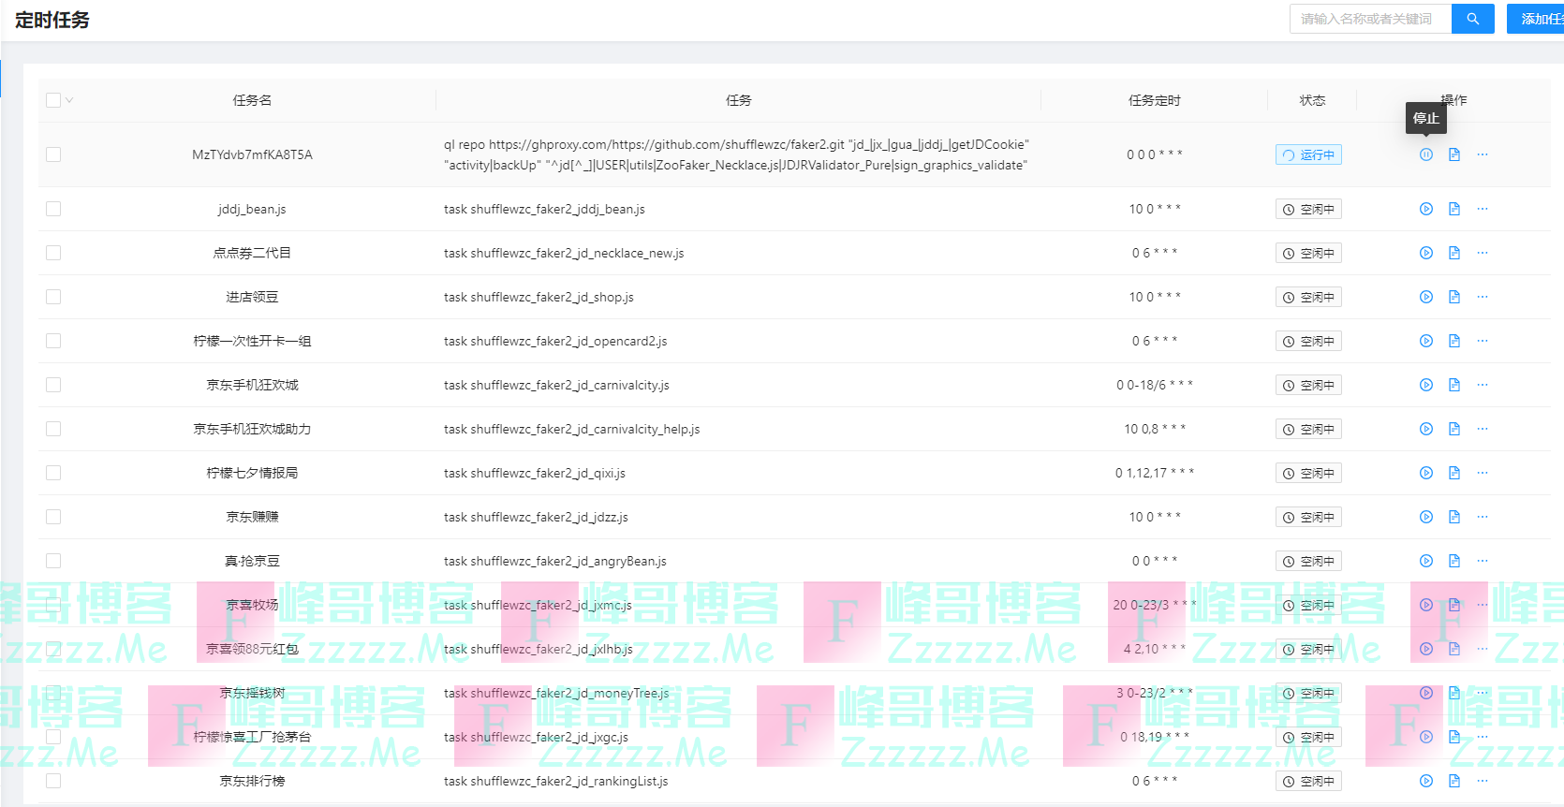View log for 点点券二代目 task
The image size is (1564, 807).
coord(1453,253)
